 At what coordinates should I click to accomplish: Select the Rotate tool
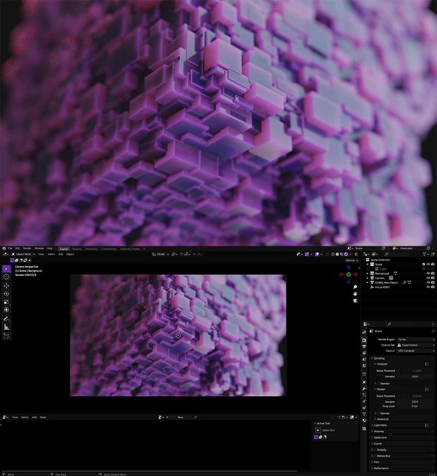(x=7, y=293)
